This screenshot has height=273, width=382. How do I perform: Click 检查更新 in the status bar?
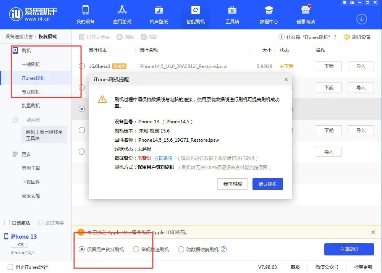[364, 267]
